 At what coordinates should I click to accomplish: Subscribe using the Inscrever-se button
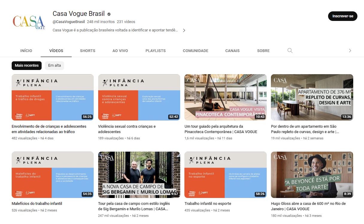(342, 16)
